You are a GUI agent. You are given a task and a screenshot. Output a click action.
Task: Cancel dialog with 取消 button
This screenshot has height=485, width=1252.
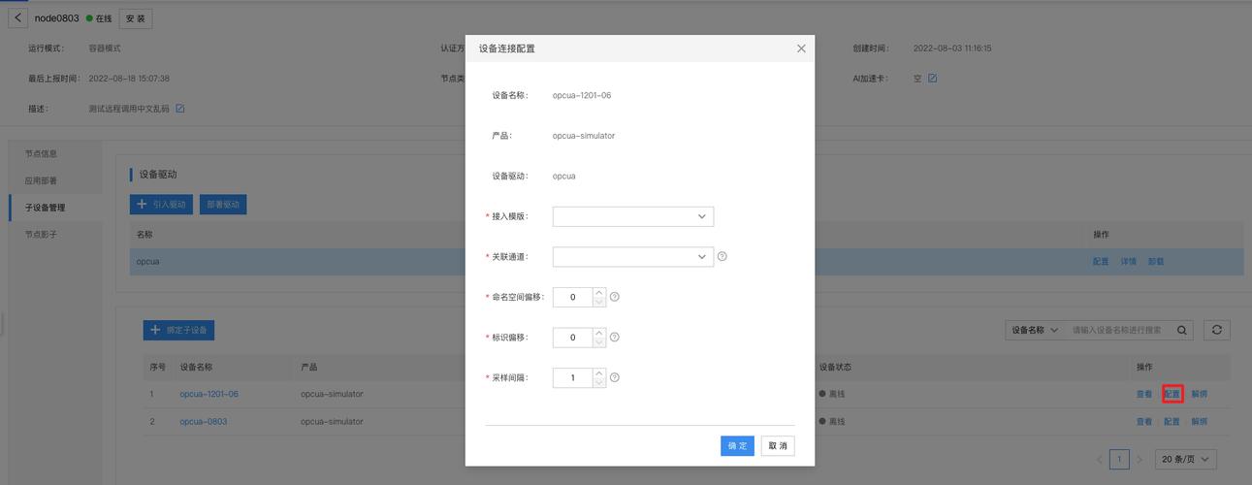click(778, 445)
